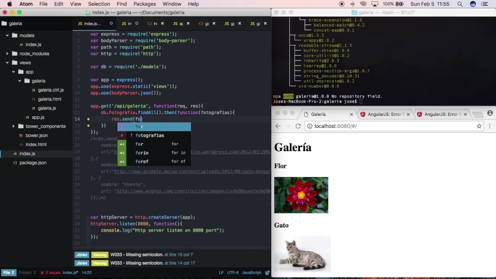
Task: Open galeria.ctrl.js in the tree view
Action: pyautogui.click(x=50, y=90)
